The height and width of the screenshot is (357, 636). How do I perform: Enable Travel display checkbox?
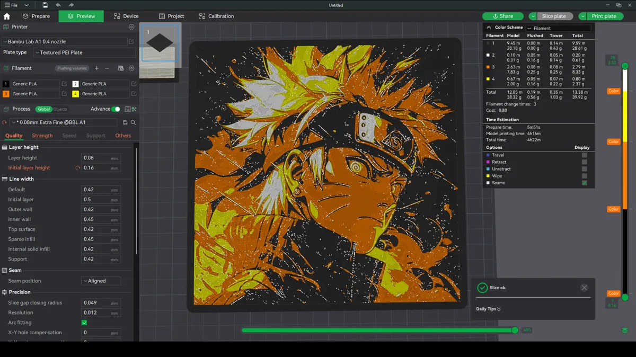point(584,155)
